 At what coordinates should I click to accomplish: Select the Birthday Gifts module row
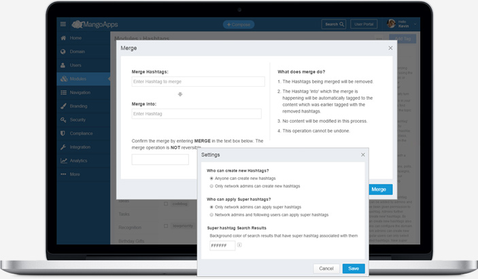tap(131, 241)
